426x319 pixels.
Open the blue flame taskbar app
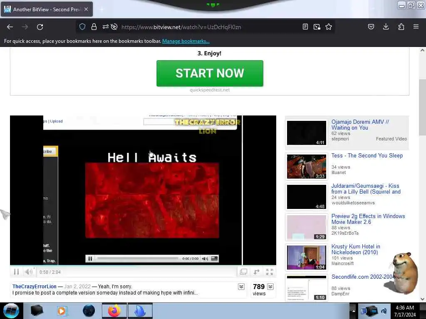pos(140,311)
